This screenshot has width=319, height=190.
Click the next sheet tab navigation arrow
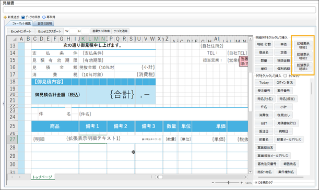[19, 177]
